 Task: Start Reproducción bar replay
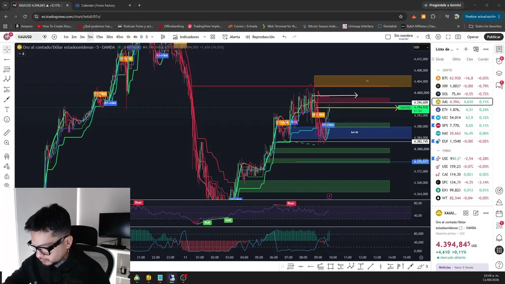(260, 37)
